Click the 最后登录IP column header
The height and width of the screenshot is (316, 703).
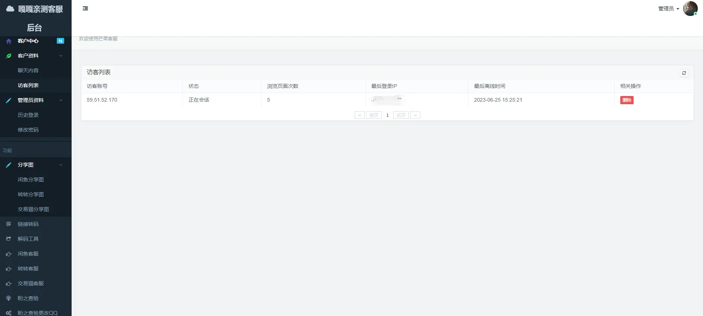pyautogui.click(x=384, y=86)
